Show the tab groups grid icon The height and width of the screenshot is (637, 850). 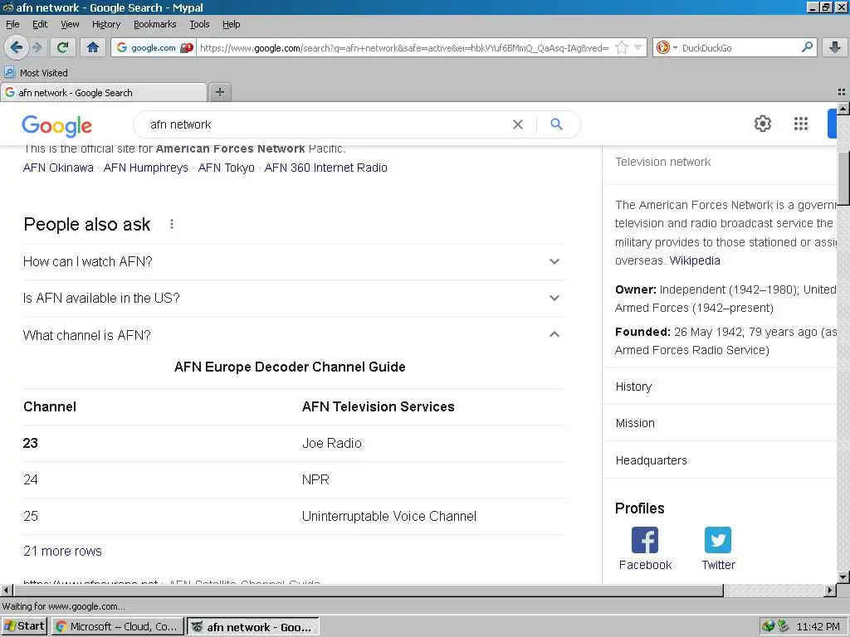(x=842, y=92)
